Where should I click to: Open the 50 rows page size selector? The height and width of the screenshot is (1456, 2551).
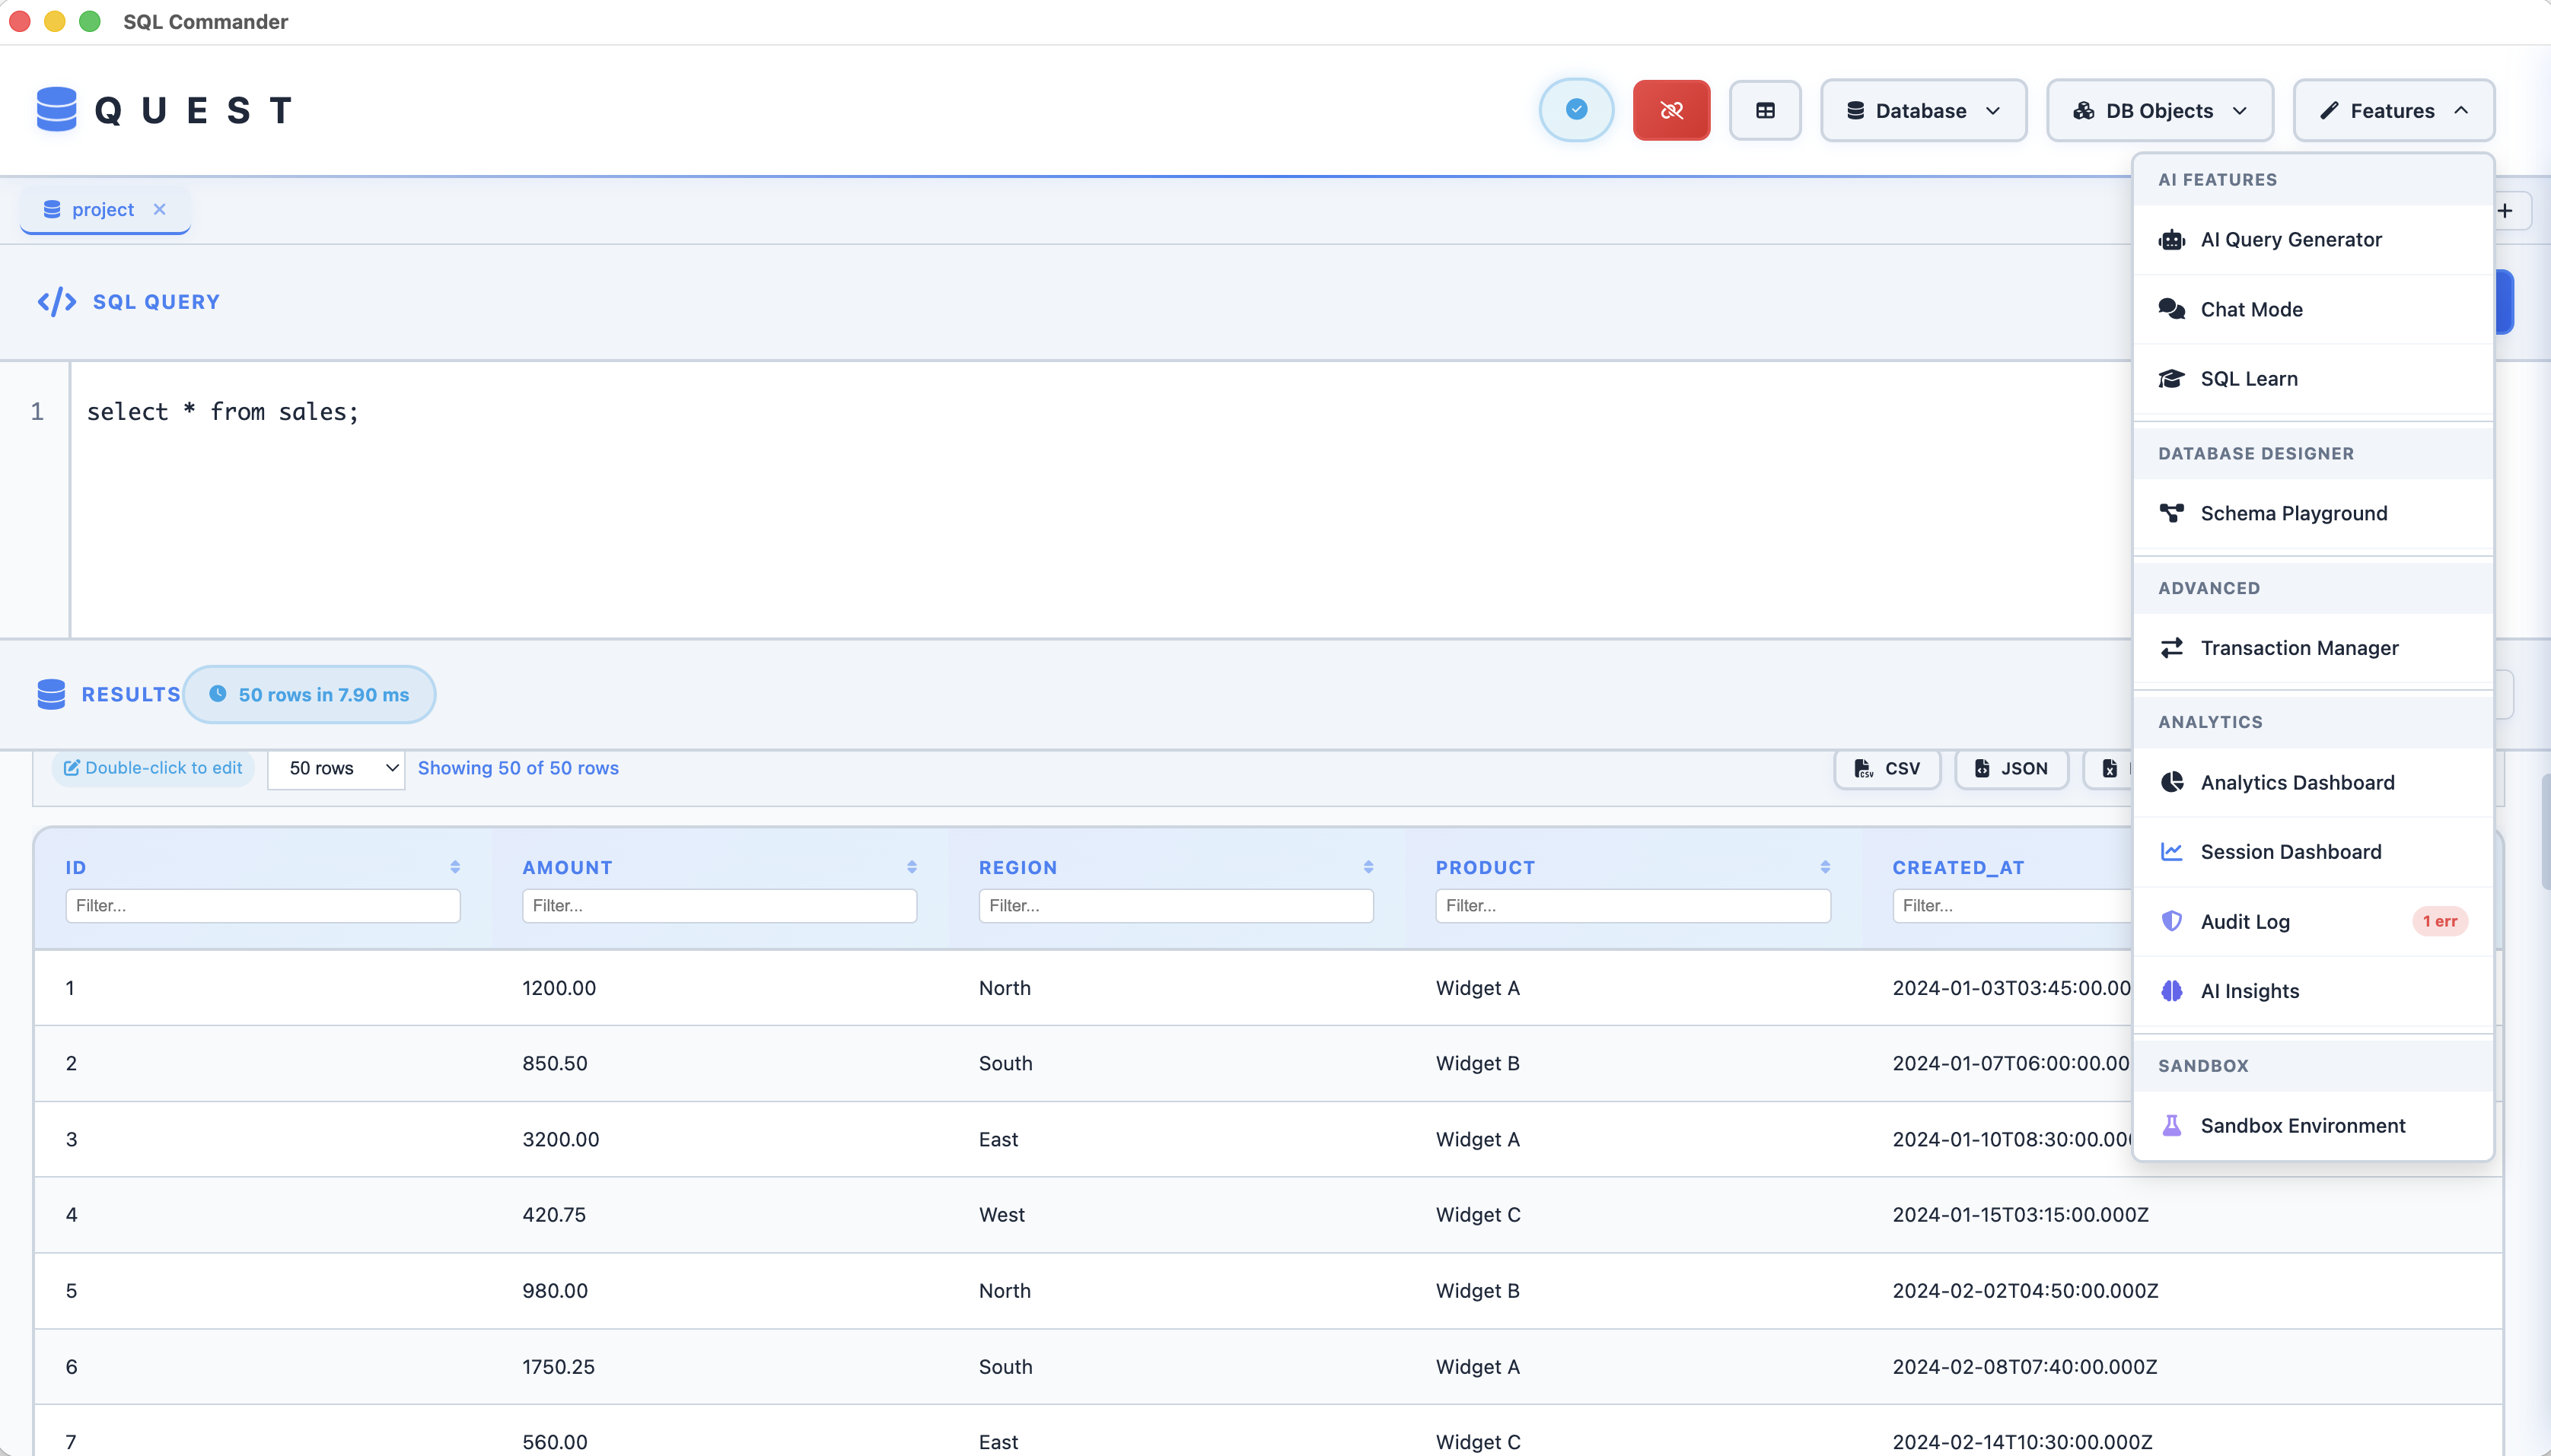[x=336, y=769]
